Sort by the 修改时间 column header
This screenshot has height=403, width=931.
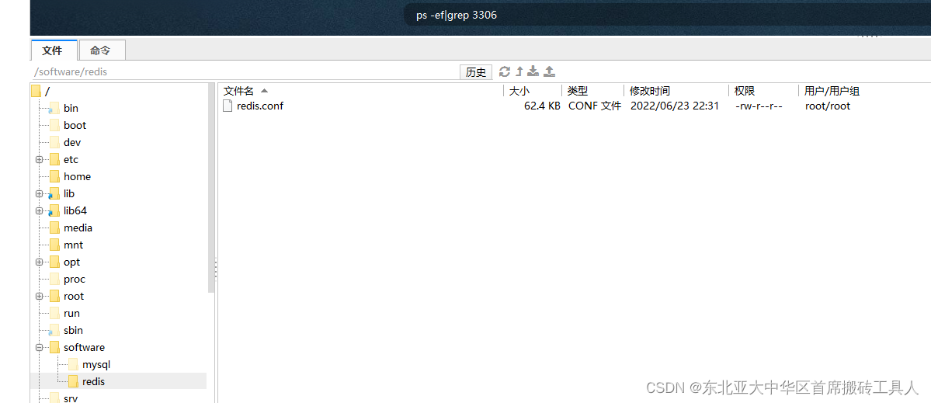[x=650, y=91]
